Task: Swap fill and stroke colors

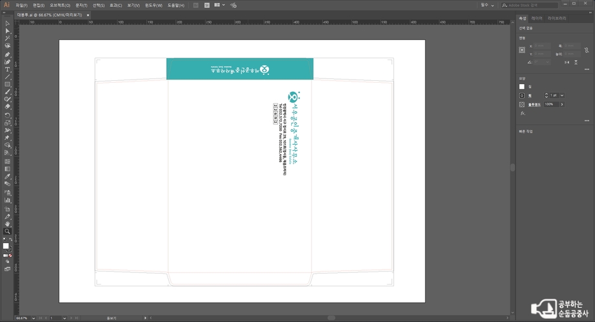Action: [x=10, y=239]
